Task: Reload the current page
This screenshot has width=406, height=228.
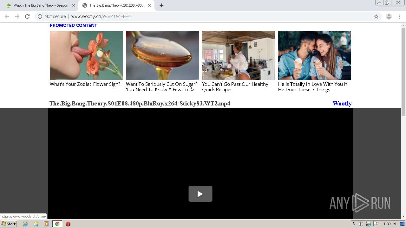Action: pos(27,16)
